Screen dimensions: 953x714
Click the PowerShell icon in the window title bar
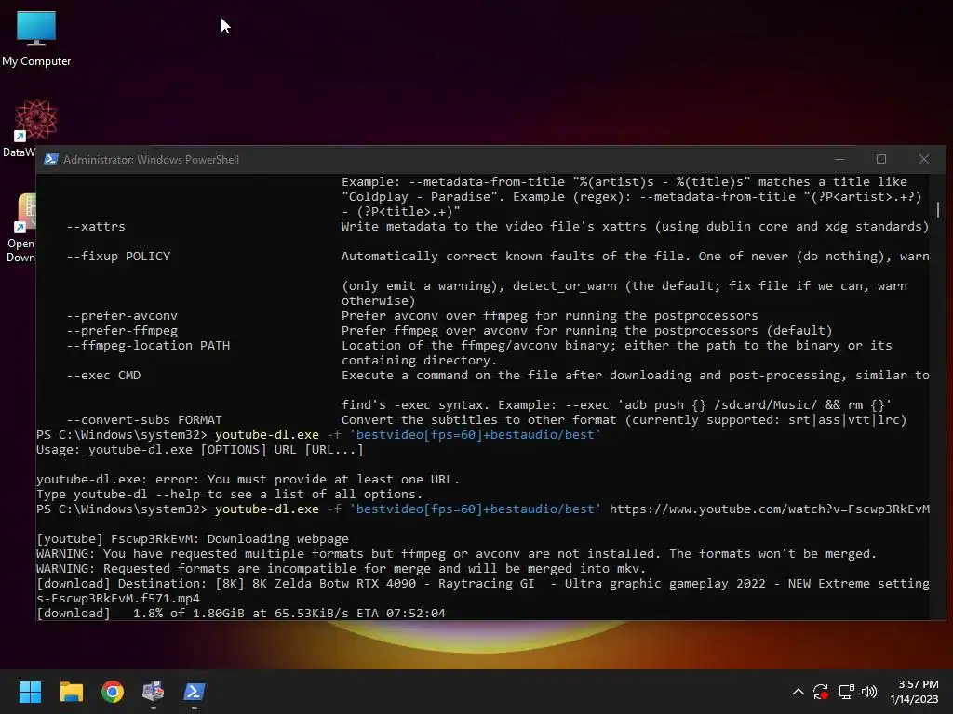click(x=51, y=159)
